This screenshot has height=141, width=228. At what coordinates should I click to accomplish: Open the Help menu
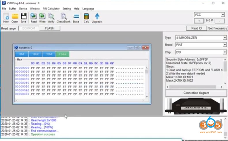(76, 9)
